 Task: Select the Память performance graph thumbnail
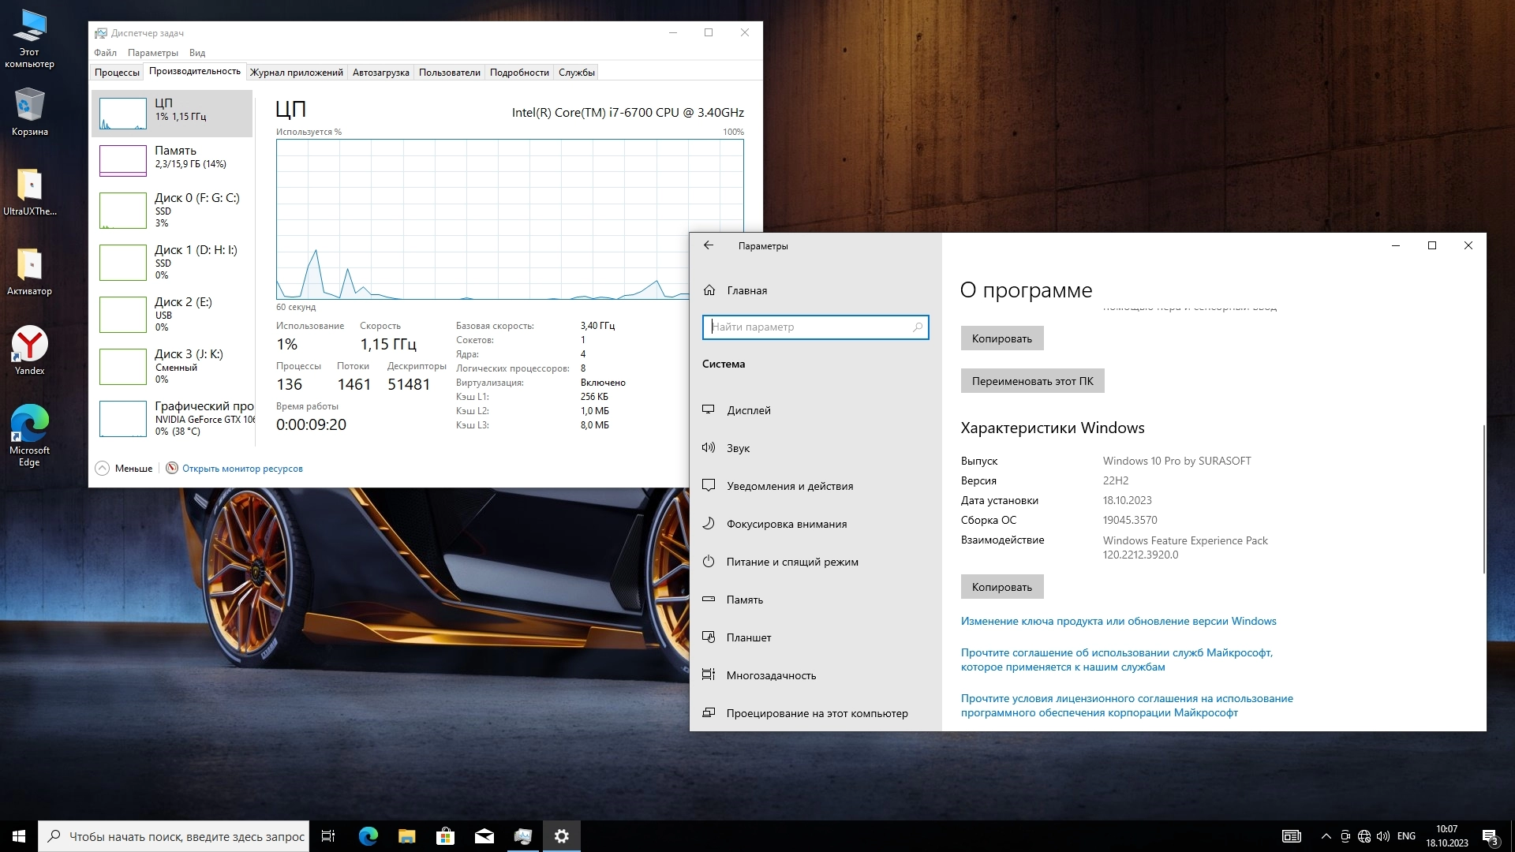pyautogui.click(x=123, y=160)
